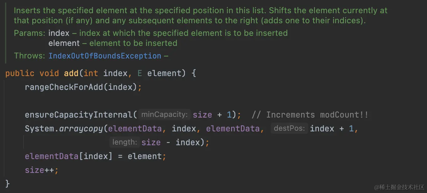Click the closing brace of the method
This screenshot has height=193, width=427.
point(8,184)
